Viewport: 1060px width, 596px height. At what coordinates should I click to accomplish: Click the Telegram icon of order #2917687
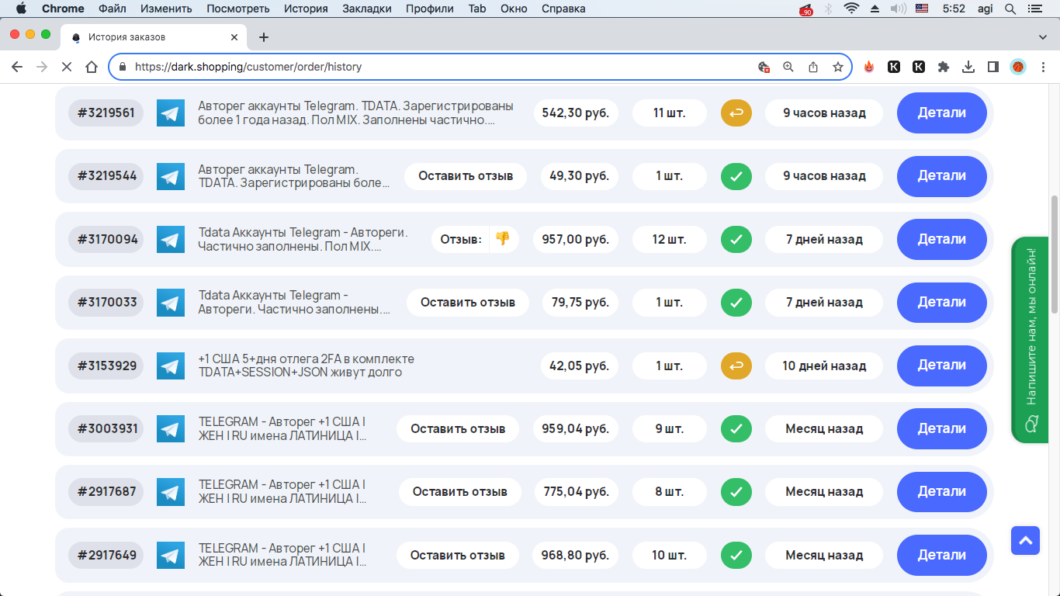pos(171,492)
